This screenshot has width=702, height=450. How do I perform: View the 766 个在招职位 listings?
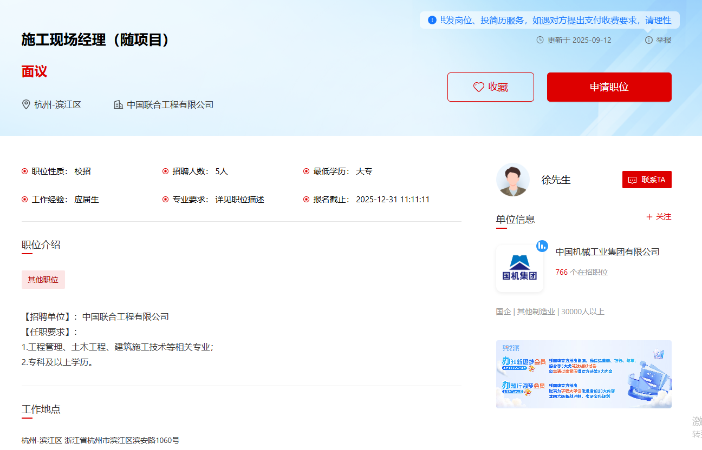(x=582, y=272)
